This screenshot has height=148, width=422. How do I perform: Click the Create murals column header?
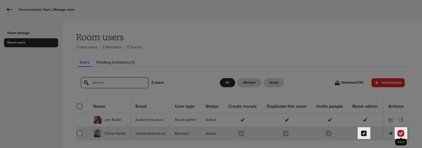pyautogui.click(x=242, y=106)
